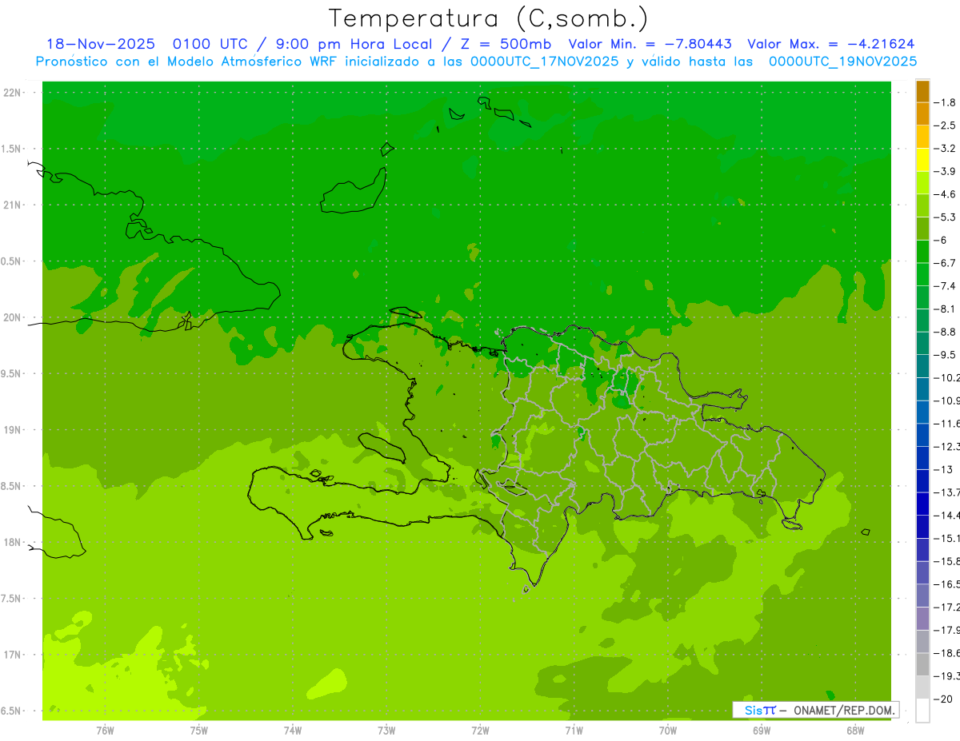The height and width of the screenshot is (741, 960).
Task: Click blue legend swatch between -13 and -13.7
Action: click(922, 480)
